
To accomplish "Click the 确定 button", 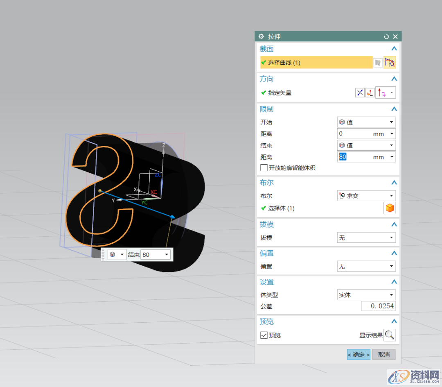I will point(359,355).
